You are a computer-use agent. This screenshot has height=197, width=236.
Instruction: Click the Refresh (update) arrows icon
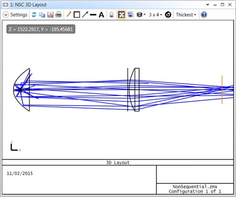pyautogui.click(x=34, y=15)
